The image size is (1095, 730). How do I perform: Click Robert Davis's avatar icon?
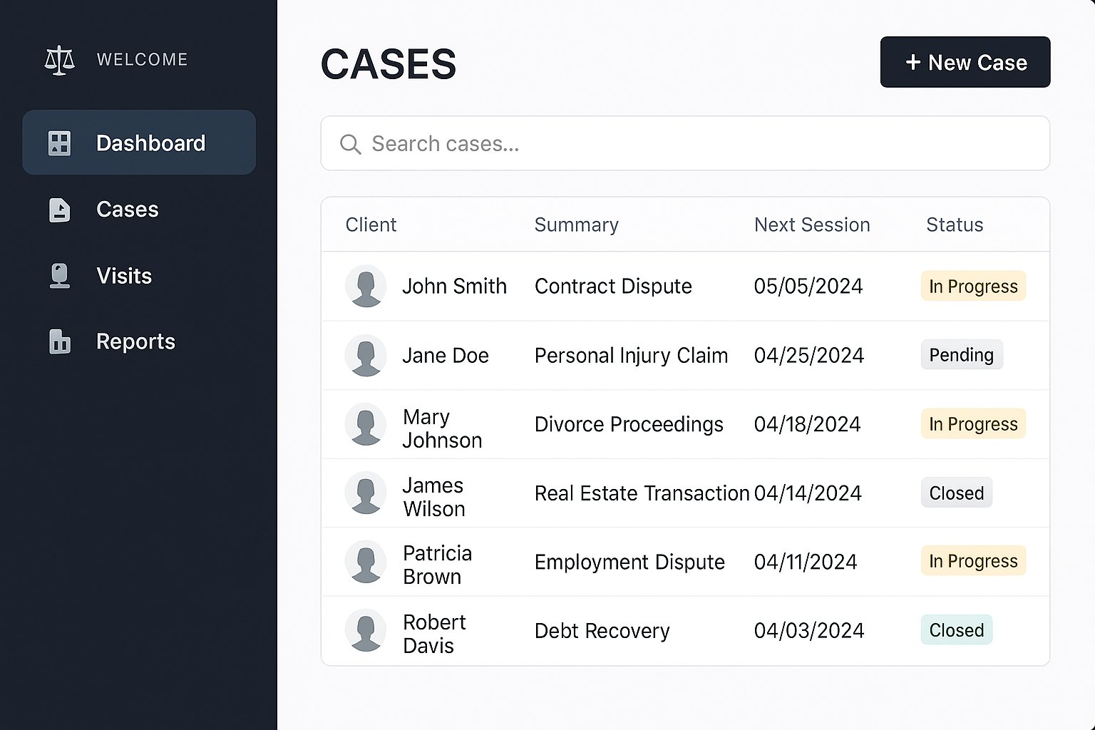[366, 631]
